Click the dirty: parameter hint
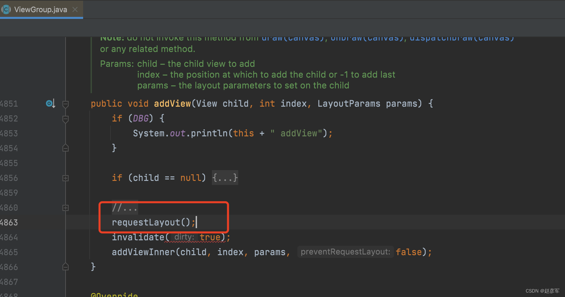Viewport: 565px width, 297px height. click(x=184, y=237)
